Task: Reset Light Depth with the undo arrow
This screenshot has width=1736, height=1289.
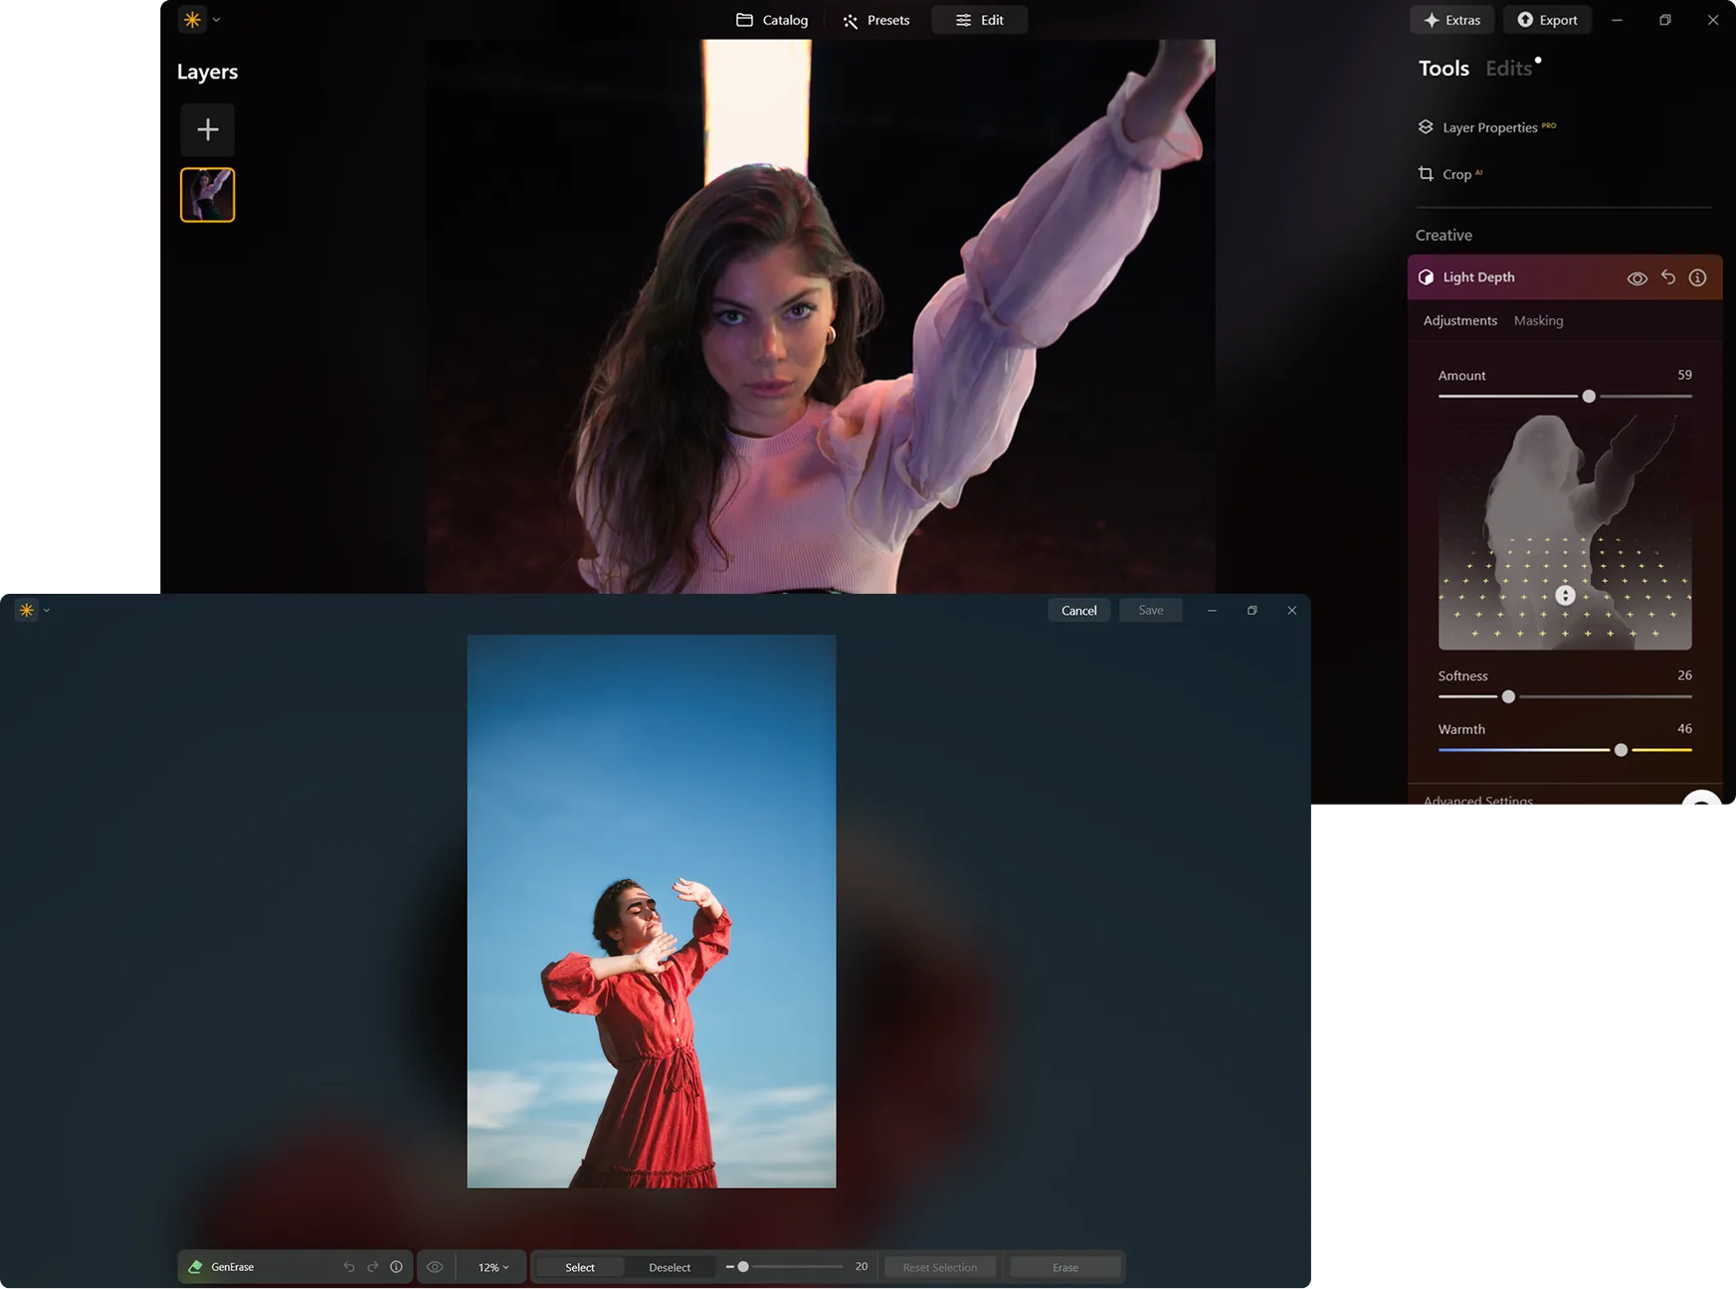Action: coord(1668,277)
